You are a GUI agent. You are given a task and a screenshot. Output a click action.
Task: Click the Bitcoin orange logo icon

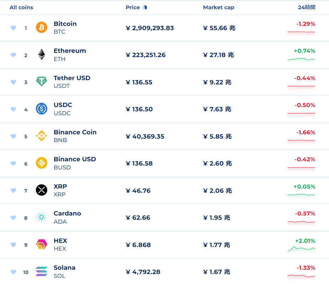(42, 28)
